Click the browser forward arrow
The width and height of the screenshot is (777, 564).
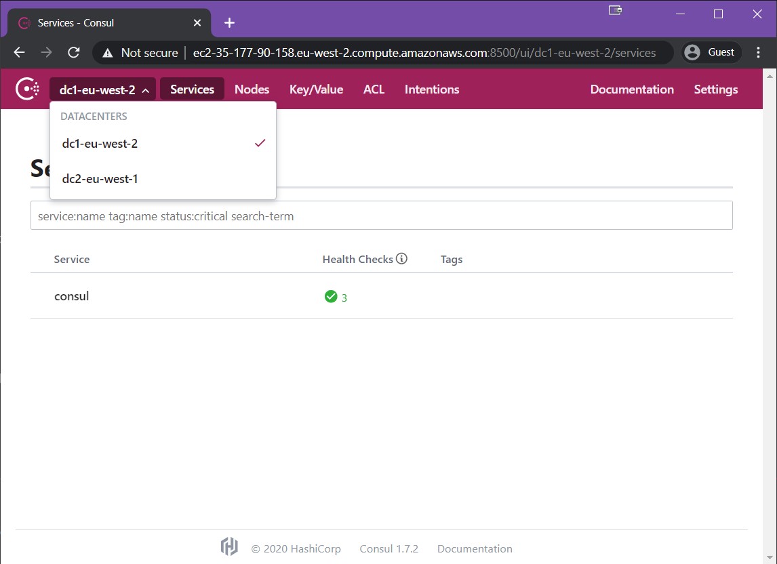47,52
